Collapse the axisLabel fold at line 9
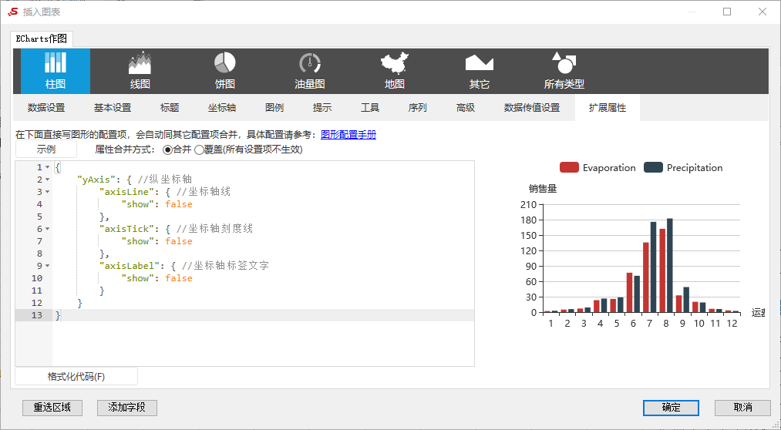 coord(47,266)
